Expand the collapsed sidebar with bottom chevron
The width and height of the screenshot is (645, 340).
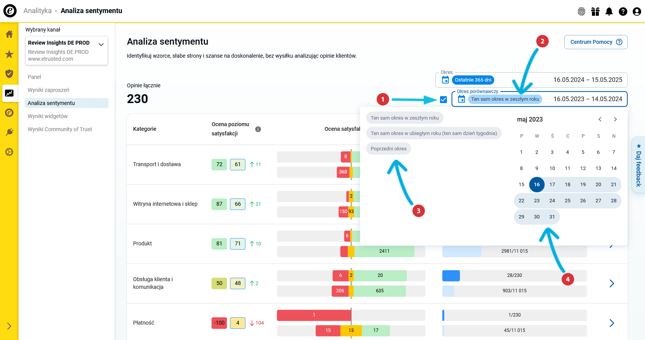tap(9, 326)
